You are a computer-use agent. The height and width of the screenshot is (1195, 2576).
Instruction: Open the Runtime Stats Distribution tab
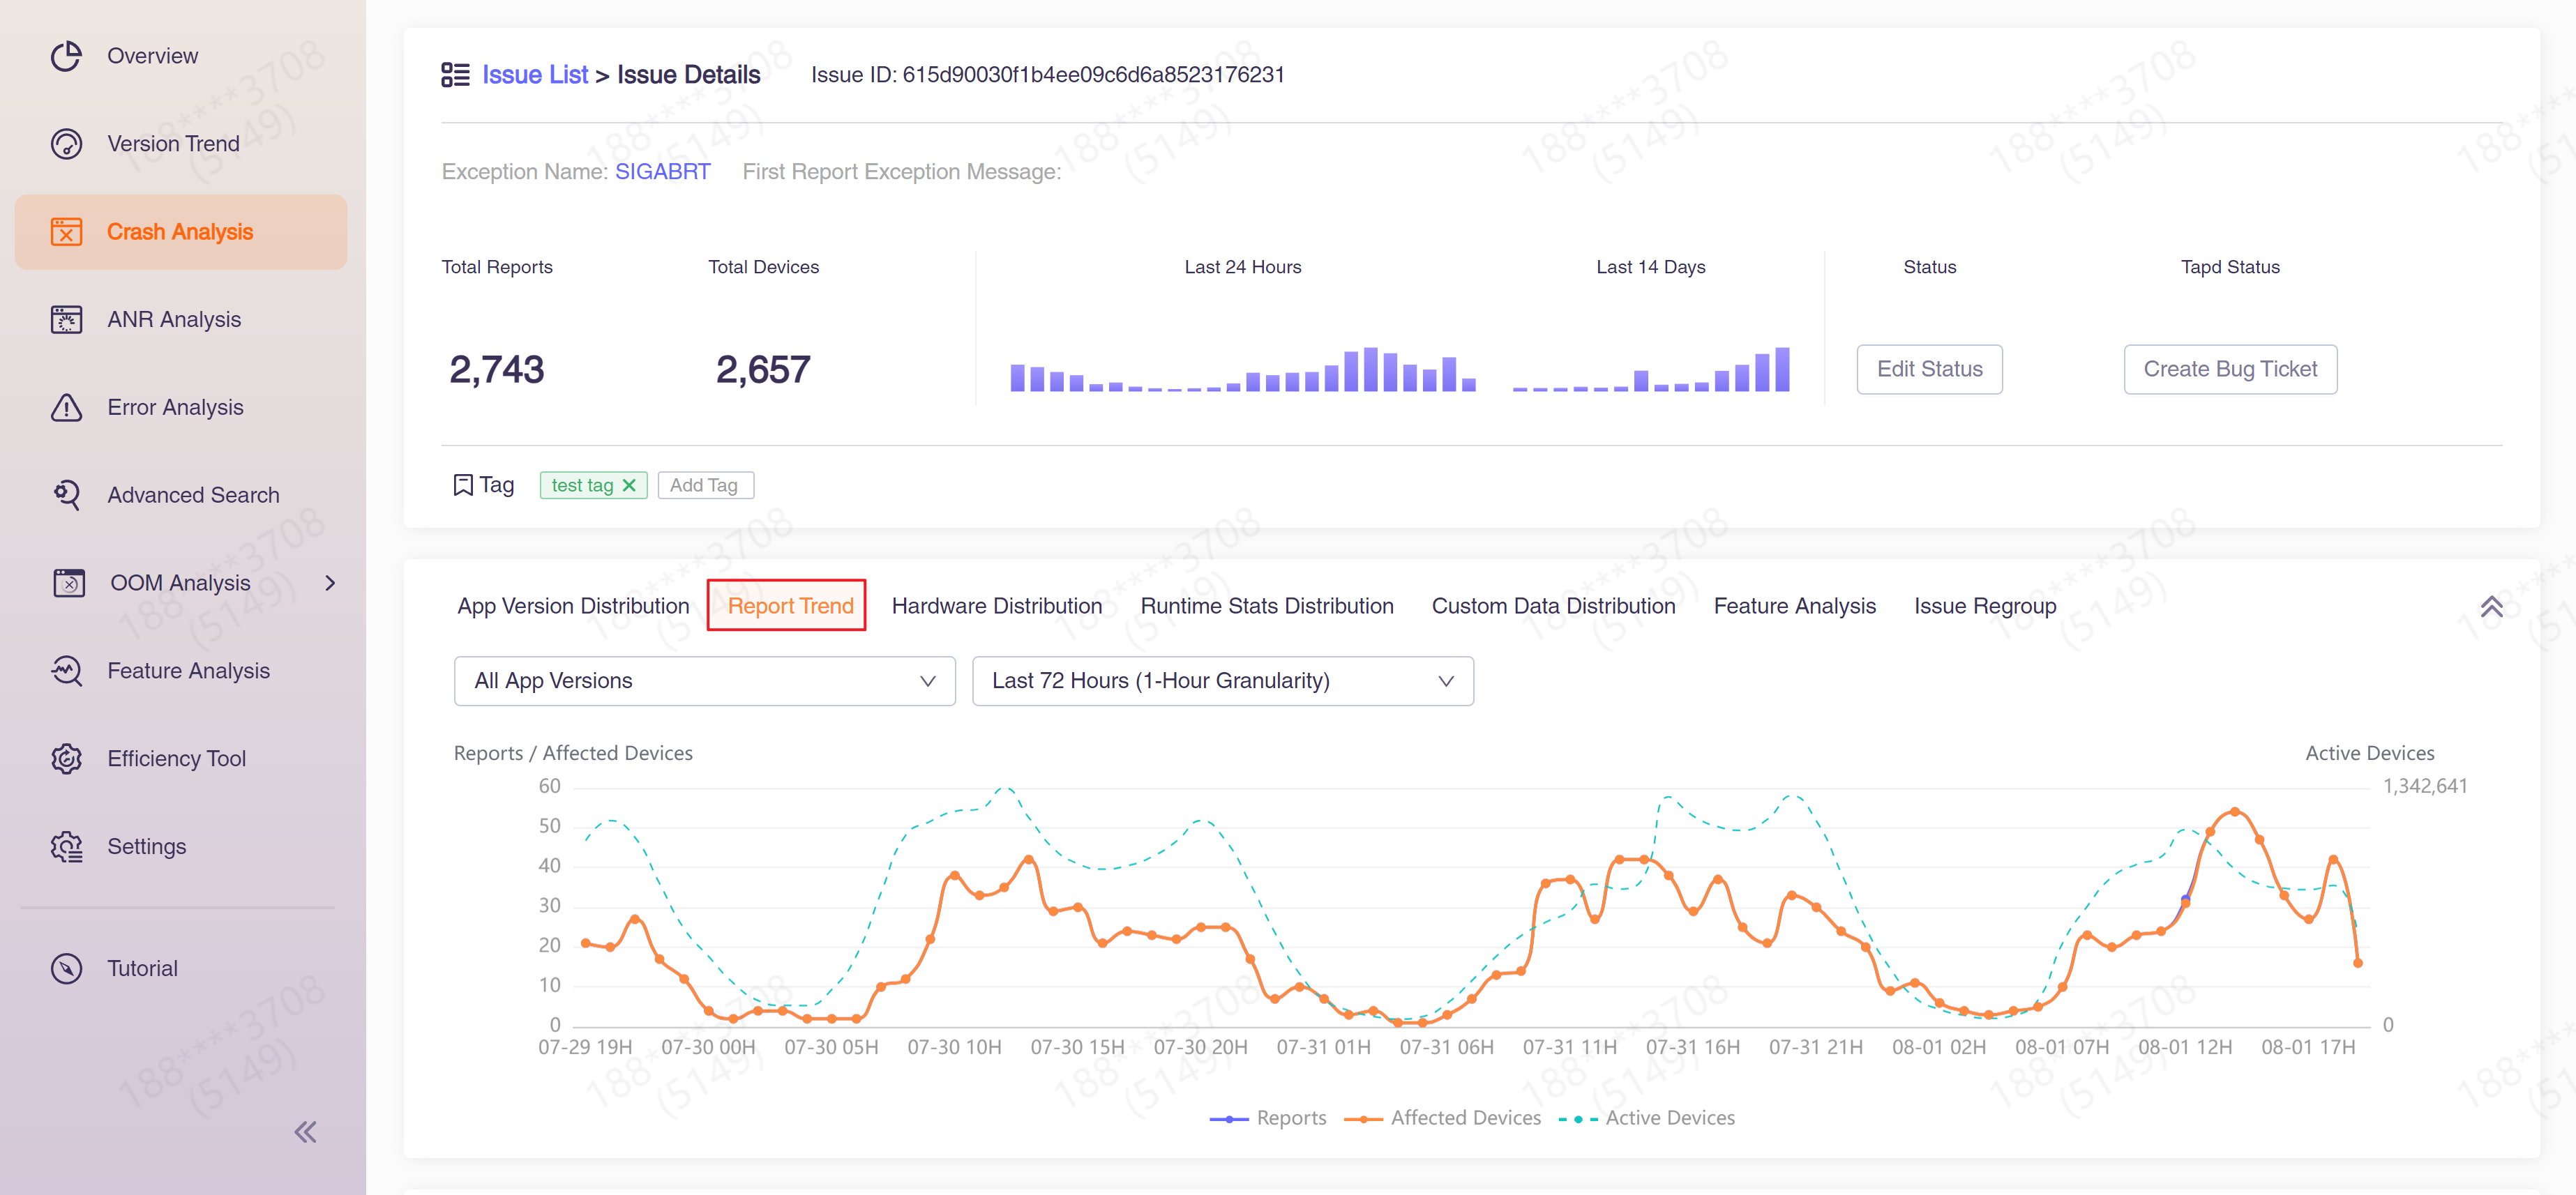(x=1266, y=607)
